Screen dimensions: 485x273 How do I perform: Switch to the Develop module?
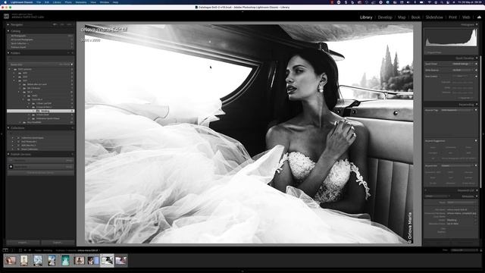(385, 17)
